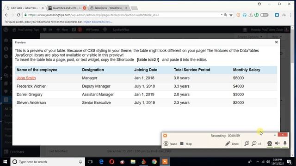Open Chrome user profile icon
Viewport: 296px width, 166px height.
(x=259, y=4)
